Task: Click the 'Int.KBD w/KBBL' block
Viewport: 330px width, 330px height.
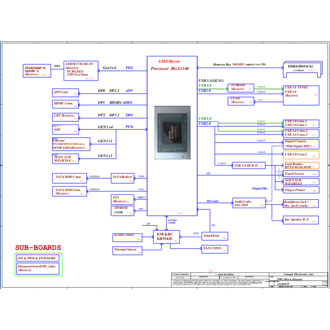Action: point(127,238)
